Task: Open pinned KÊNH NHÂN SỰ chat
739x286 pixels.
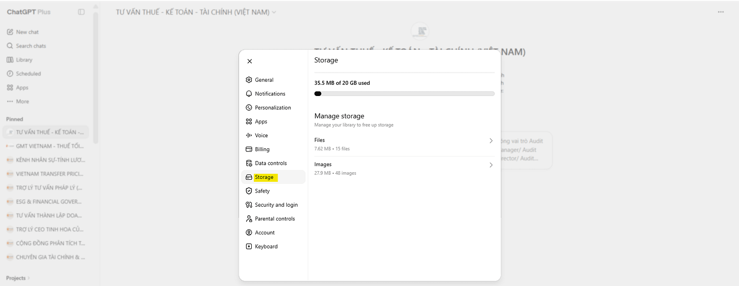Action: pyautogui.click(x=46, y=160)
